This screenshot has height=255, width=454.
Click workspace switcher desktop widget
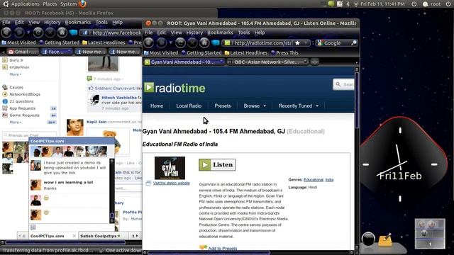pos(430,234)
